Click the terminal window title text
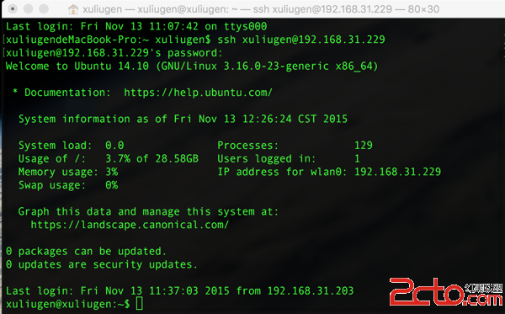This screenshot has width=505, height=314. click(261, 9)
